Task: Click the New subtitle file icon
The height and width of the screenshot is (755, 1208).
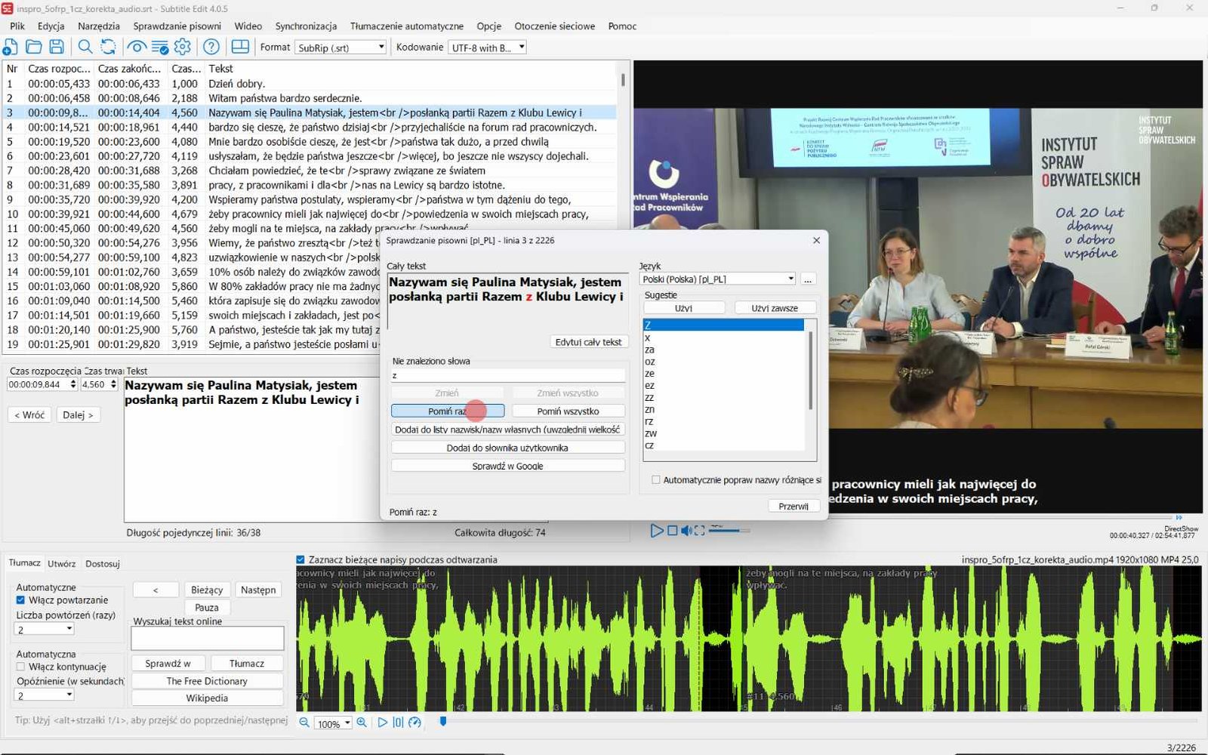Action: click(10, 47)
